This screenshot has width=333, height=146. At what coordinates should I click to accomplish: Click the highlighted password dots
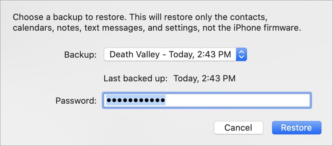click(136, 100)
